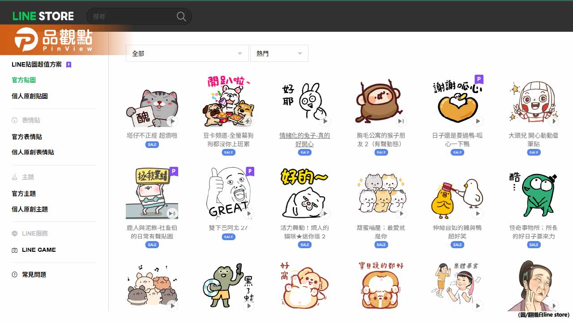The height and width of the screenshot is (322, 573).
Task: Open the 日子還是要過鴨 heart sticker thumbnail
Action: coord(458,101)
